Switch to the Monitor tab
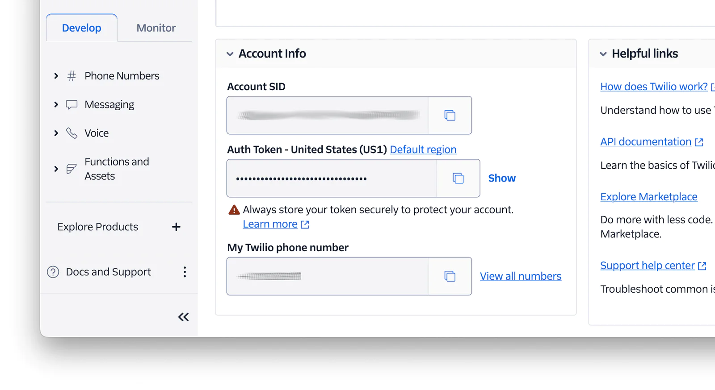 [156, 28]
